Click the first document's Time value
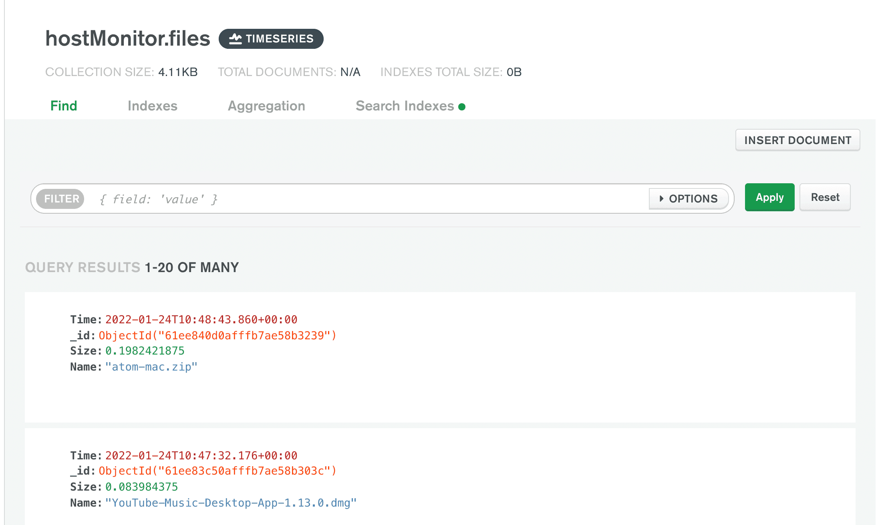This screenshot has height=525, width=882. [201, 320]
